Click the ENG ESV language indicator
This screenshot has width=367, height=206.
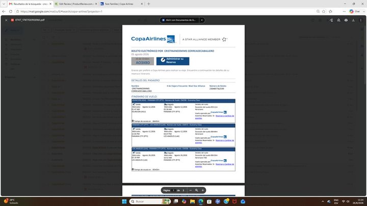336,201
